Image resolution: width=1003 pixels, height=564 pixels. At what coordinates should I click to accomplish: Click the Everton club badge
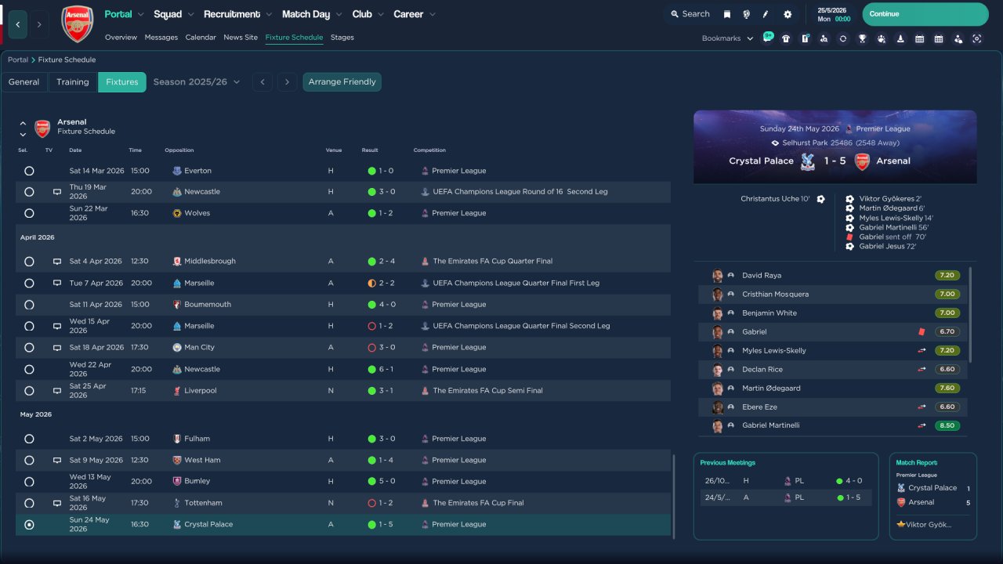[x=177, y=171]
